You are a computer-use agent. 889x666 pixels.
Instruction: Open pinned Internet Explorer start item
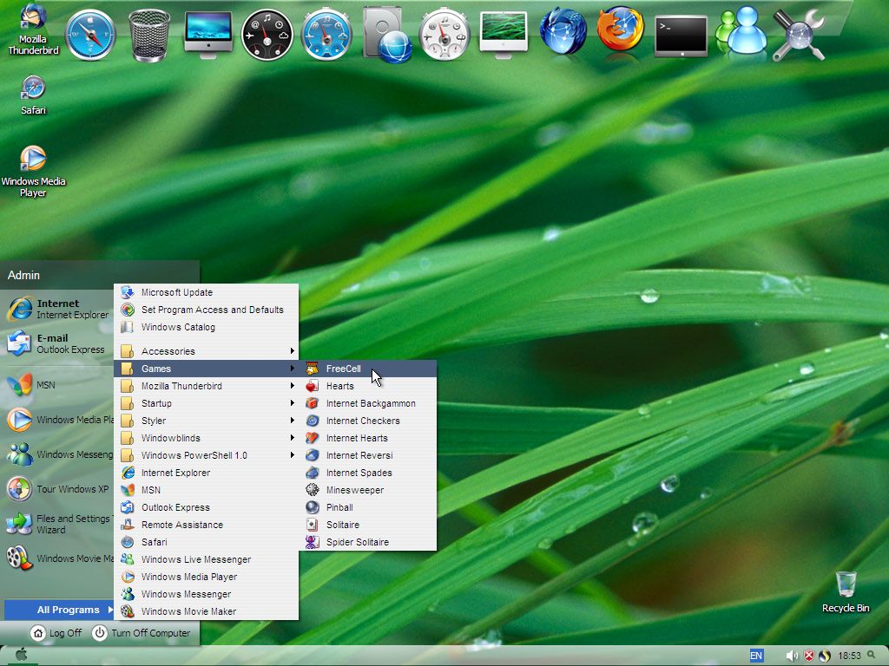pyautogui.click(x=58, y=310)
